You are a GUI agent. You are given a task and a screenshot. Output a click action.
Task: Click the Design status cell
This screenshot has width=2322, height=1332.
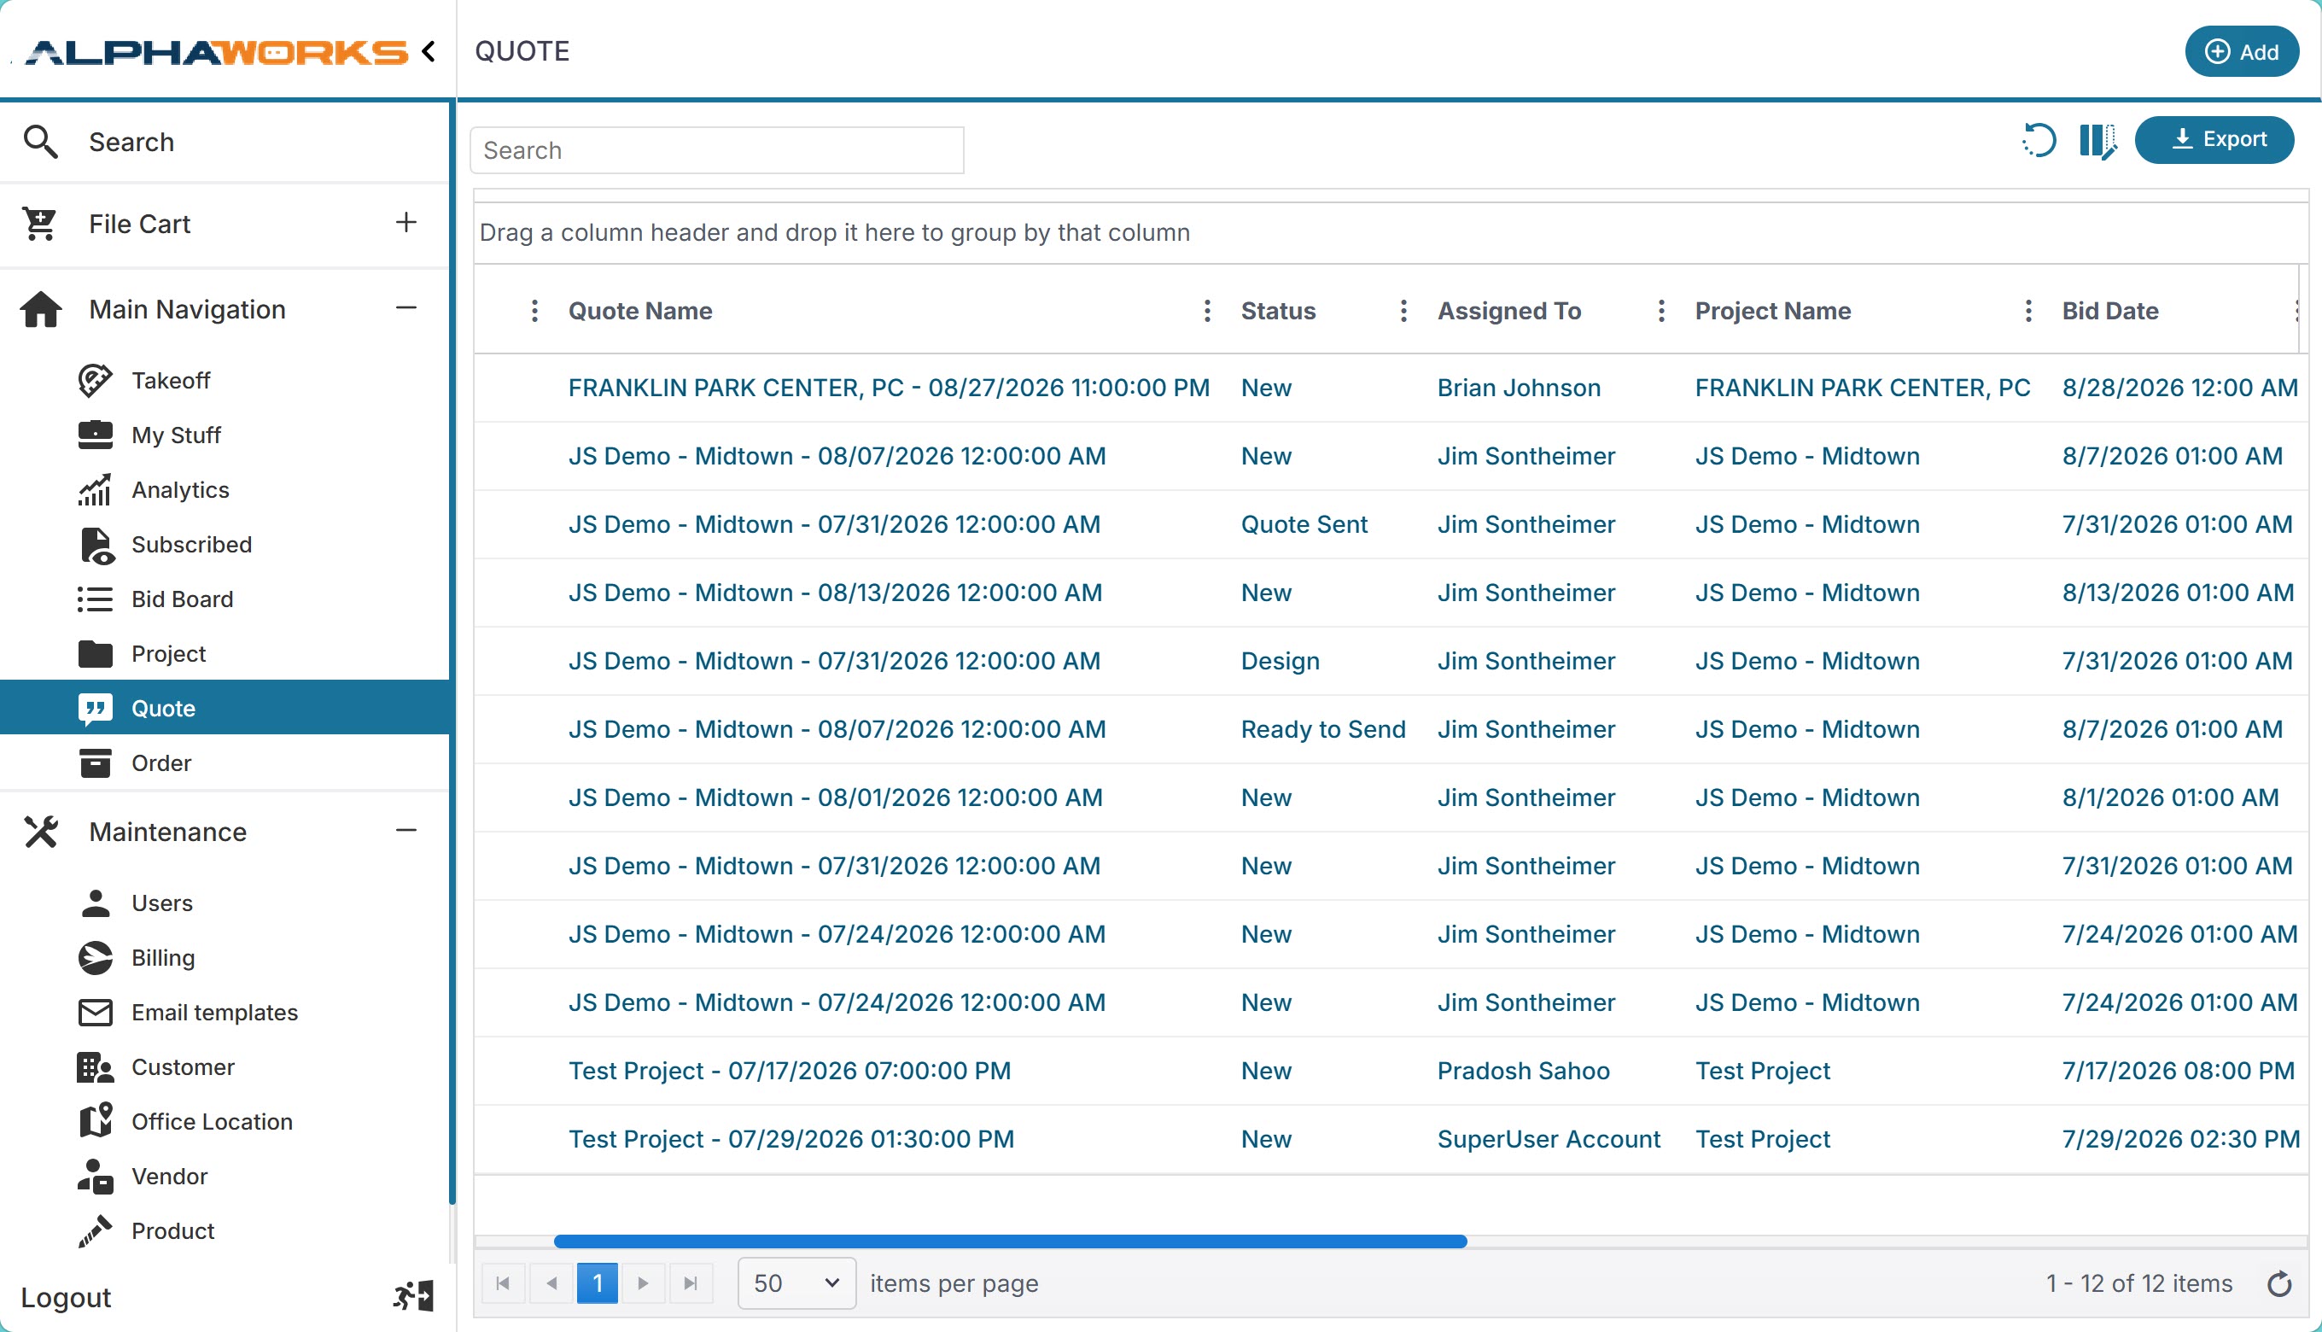(1281, 662)
